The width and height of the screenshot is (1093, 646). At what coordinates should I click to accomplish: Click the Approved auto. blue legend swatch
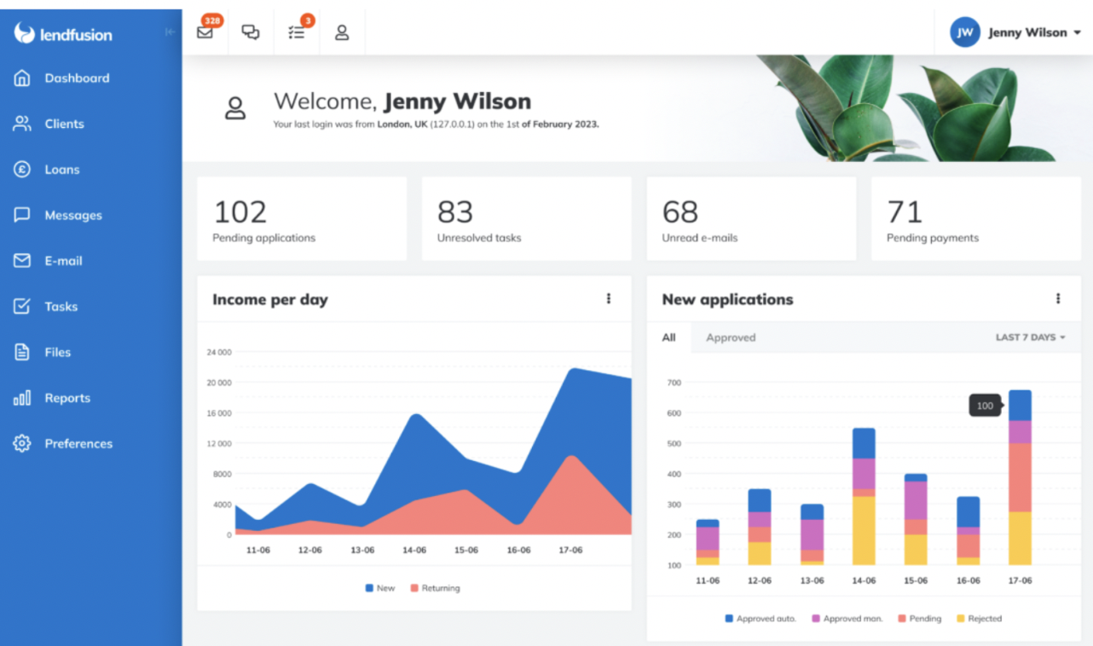729,619
